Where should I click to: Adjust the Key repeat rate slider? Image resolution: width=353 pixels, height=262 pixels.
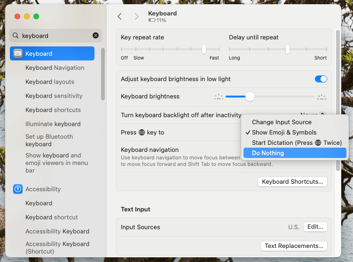tap(204, 49)
